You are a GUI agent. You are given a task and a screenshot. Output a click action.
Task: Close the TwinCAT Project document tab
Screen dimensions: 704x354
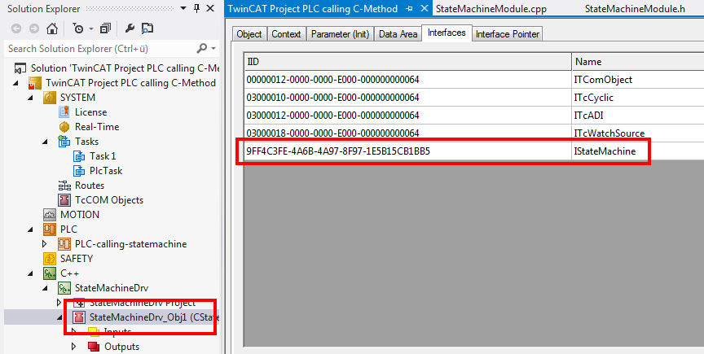pyautogui.click(x=425, y=8)
